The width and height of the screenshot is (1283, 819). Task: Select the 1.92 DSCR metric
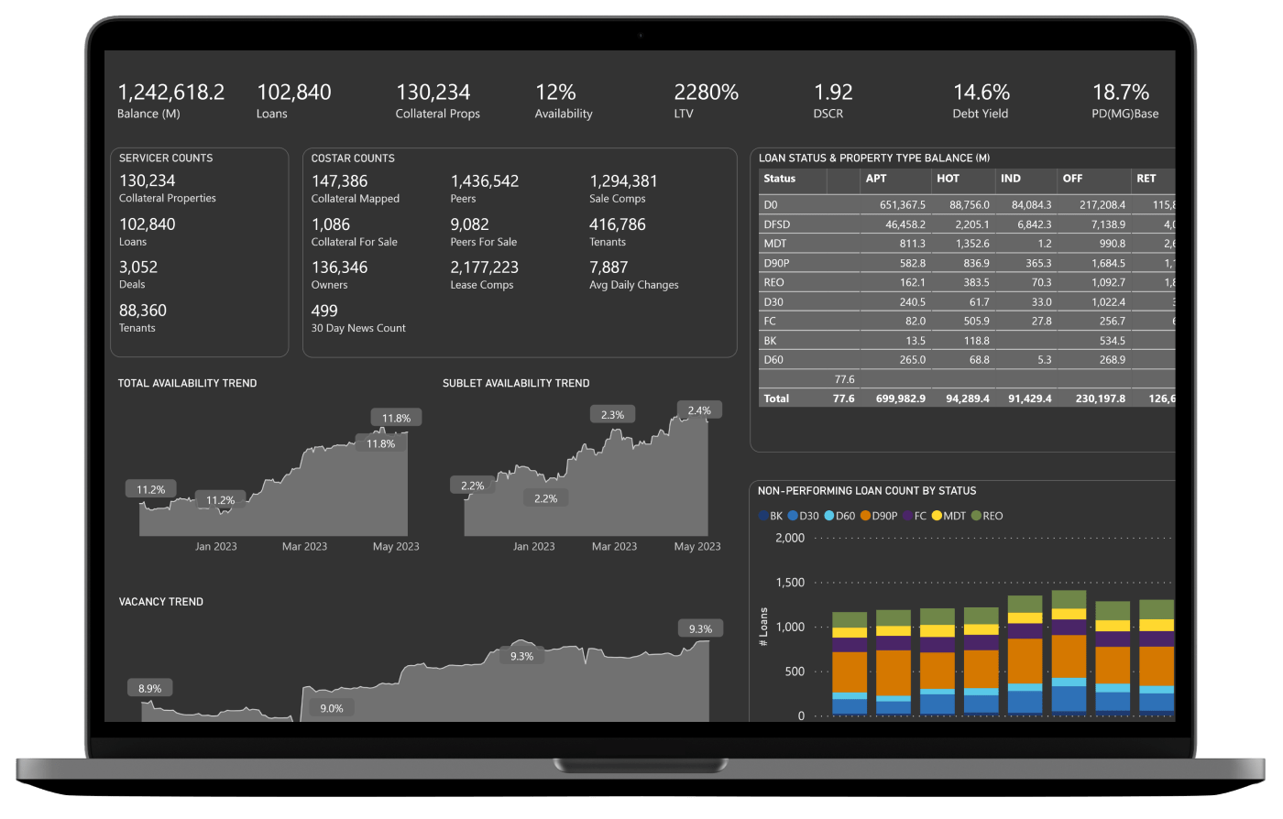point(832,101)
